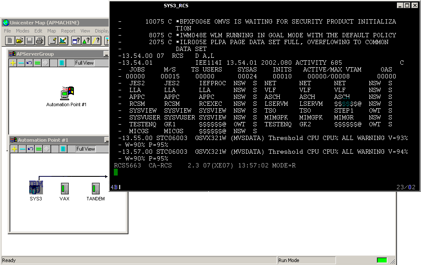
Task: Click '*IWM048E' message in console
Action: click(x=191, y=36)
